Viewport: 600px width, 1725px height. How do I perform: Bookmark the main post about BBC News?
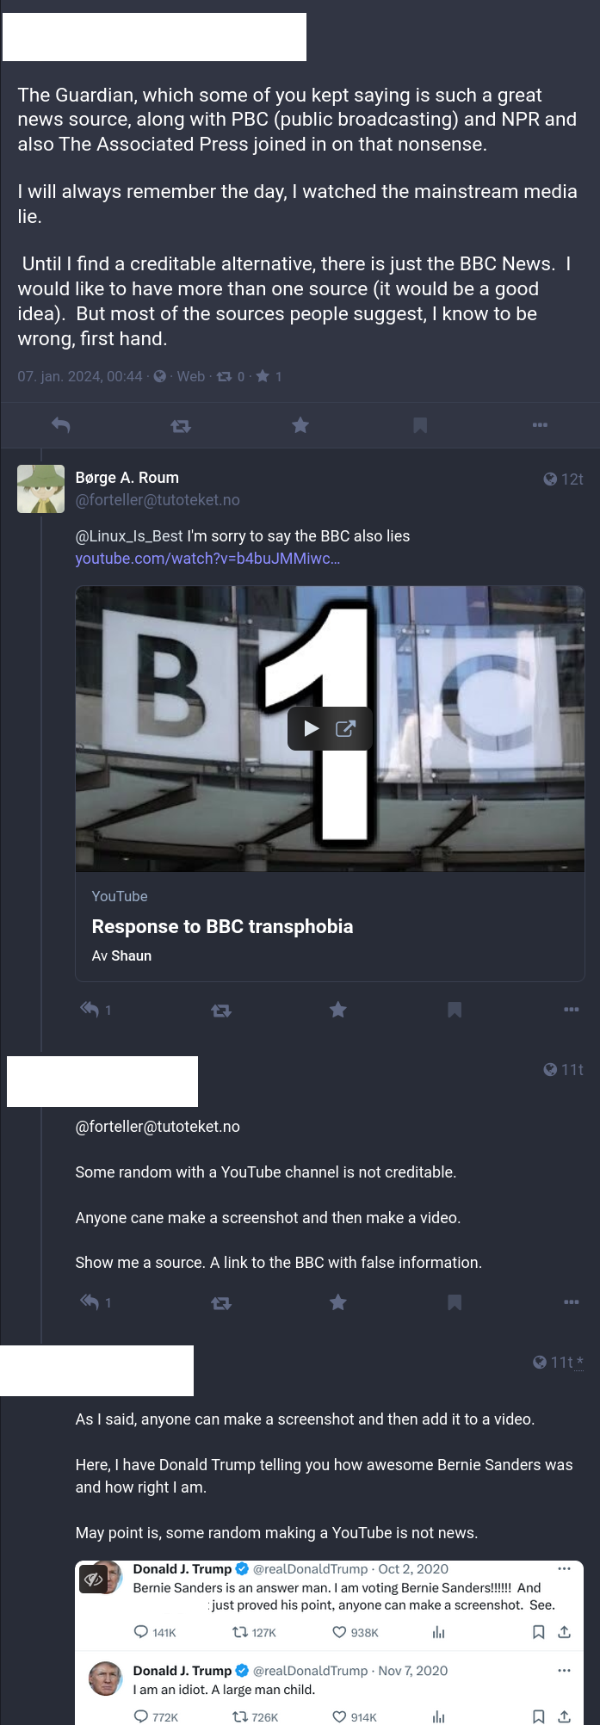[420, 425]
